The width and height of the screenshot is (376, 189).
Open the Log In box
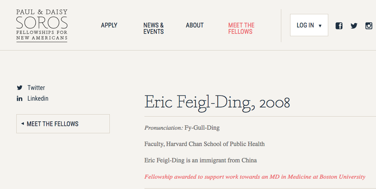tap(309, 25)
